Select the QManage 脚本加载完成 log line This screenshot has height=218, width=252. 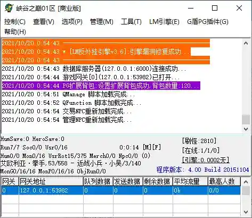click(x=68, y=94)
